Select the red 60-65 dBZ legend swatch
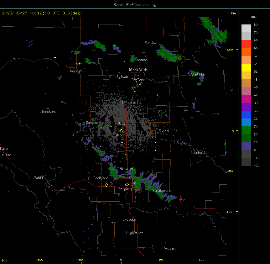The height and width of the screenshot is (264, 270). pyautogui.click(x=246, y=44)
